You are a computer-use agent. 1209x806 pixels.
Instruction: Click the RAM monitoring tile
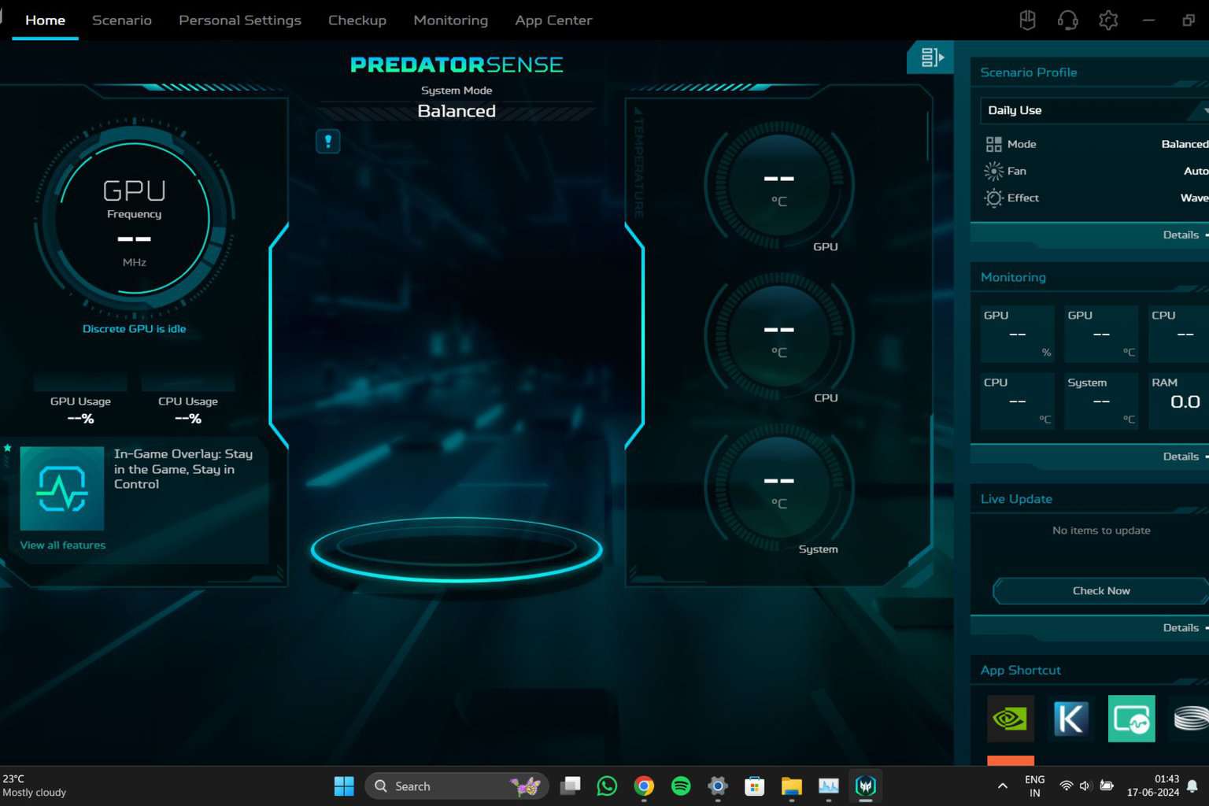click(1178, 401)
